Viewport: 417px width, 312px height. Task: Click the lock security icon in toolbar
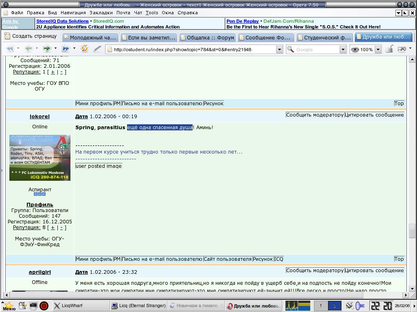coord(389,49)
